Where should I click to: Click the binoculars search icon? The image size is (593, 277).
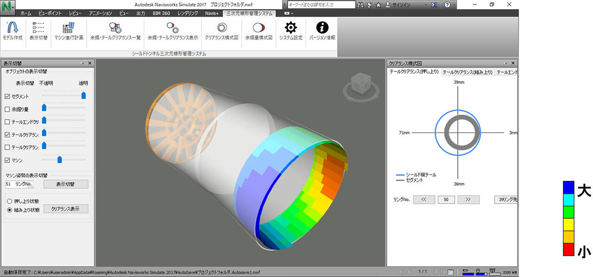click(360, 5)
